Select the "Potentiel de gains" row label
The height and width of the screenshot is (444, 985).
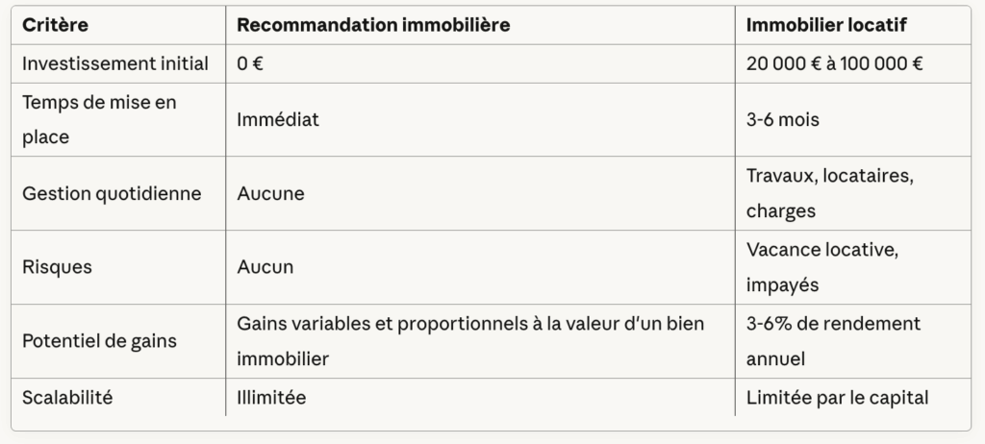coord(100,341)
